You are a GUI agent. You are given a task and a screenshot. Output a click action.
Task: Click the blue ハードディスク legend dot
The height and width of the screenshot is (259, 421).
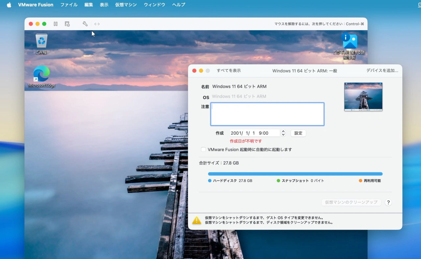[210, 181]
